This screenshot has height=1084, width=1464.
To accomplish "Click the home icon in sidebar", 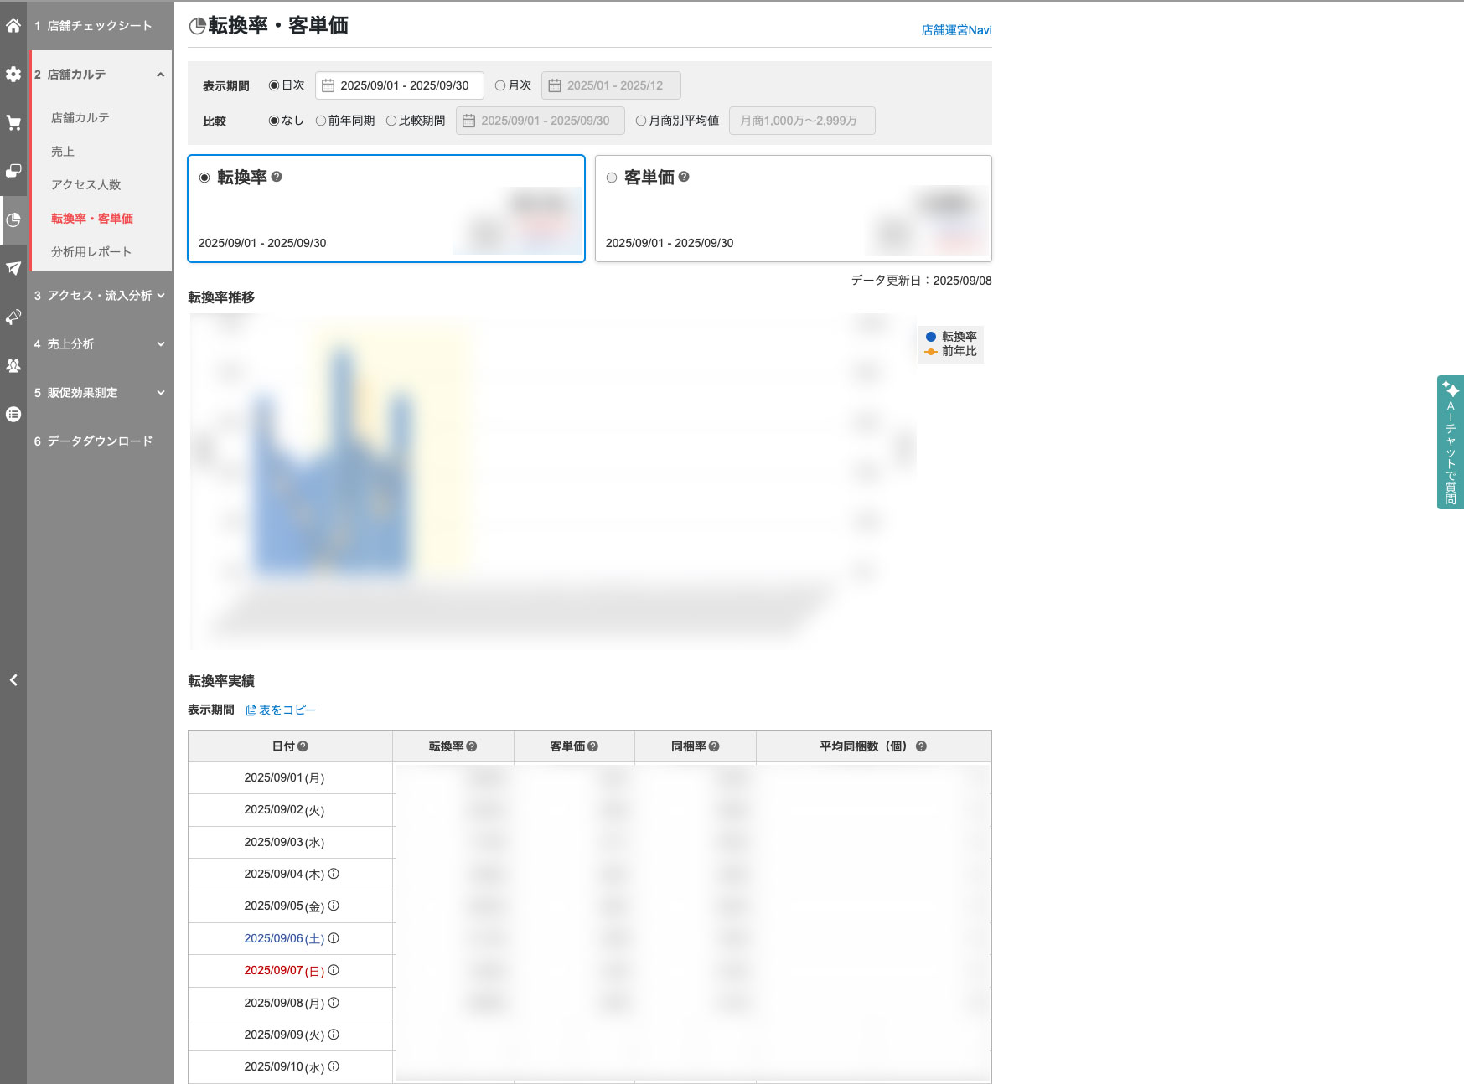I will [x=13, y=26].
